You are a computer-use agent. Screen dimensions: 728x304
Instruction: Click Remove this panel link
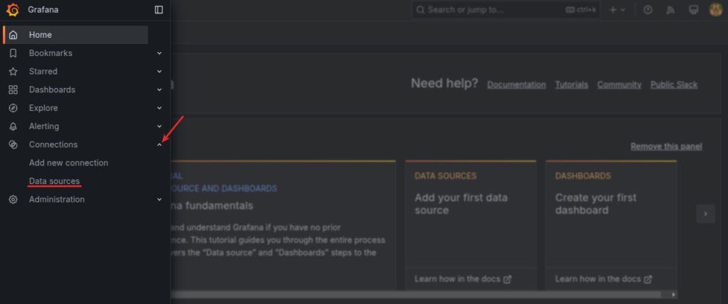[666, 146]
